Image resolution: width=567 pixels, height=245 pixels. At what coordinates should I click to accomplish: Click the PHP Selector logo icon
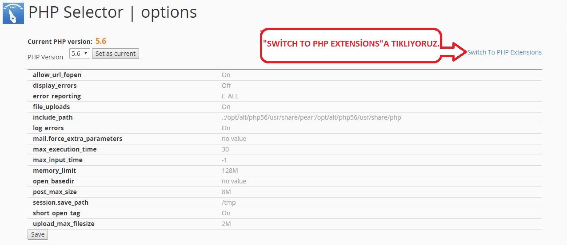13,13
